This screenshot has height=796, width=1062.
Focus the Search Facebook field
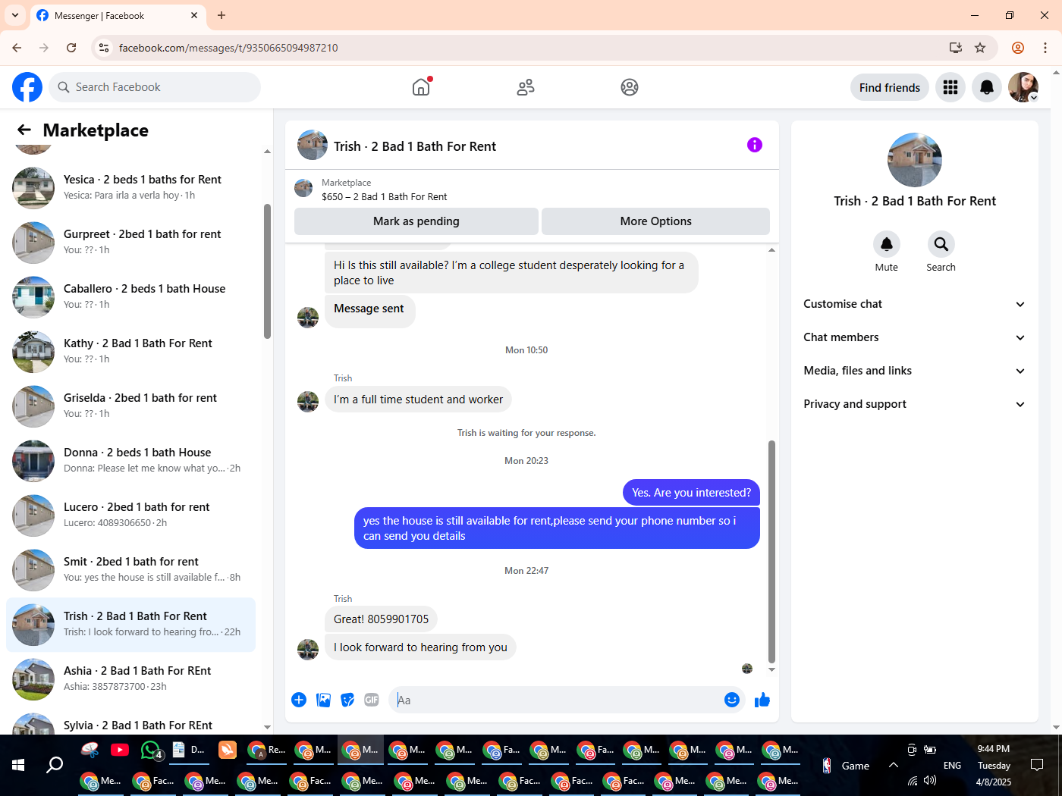(x=155, y=87)
